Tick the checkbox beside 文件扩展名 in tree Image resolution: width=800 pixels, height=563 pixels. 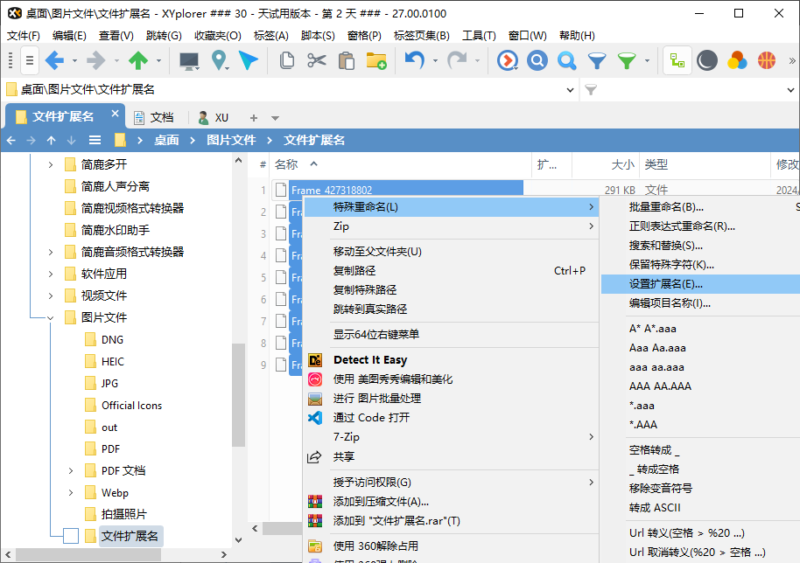pos(71,536)
